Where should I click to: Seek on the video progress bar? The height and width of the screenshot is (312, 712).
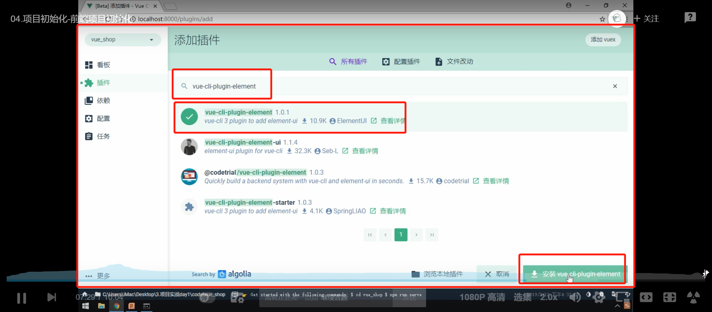coord(356,280)
